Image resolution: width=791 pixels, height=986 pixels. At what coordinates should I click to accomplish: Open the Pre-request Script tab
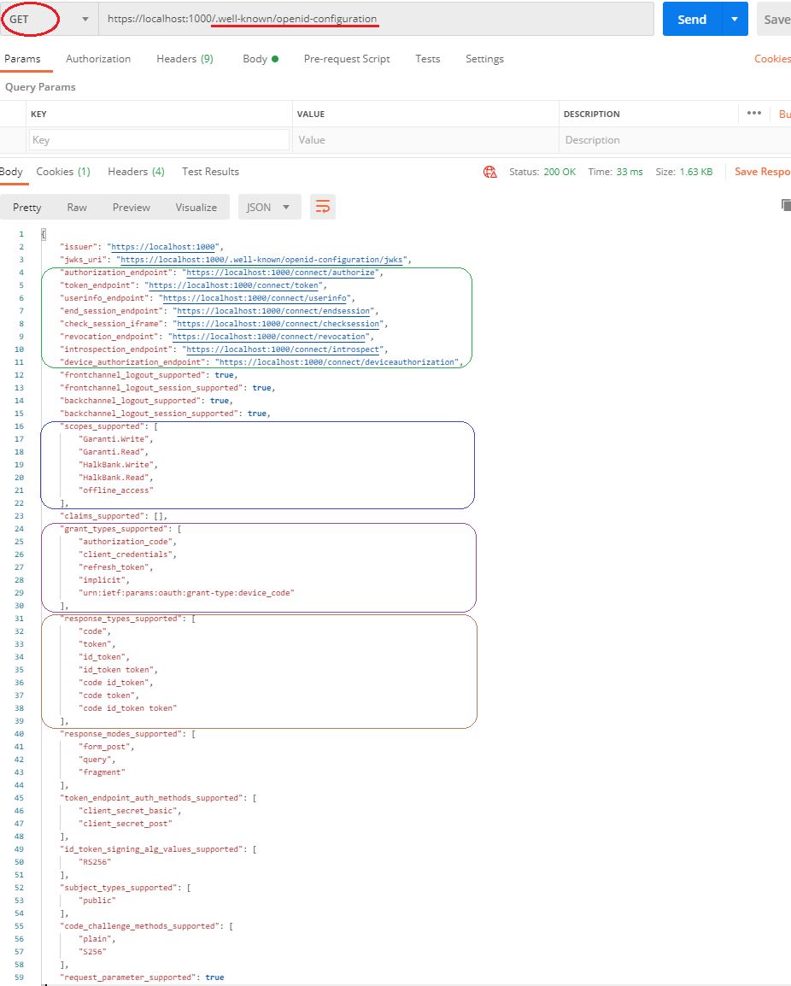(347, 59)
